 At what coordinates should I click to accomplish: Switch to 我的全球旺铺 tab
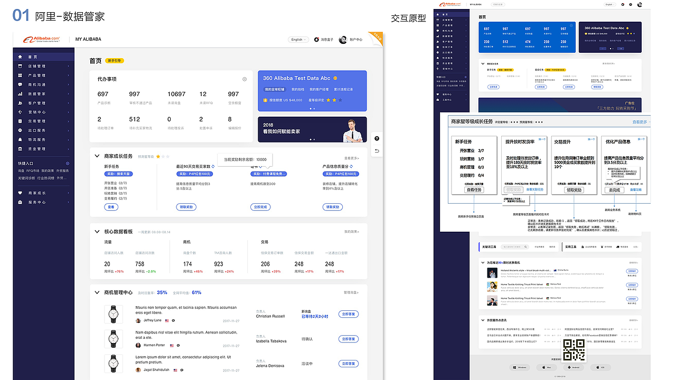point(275,90)
